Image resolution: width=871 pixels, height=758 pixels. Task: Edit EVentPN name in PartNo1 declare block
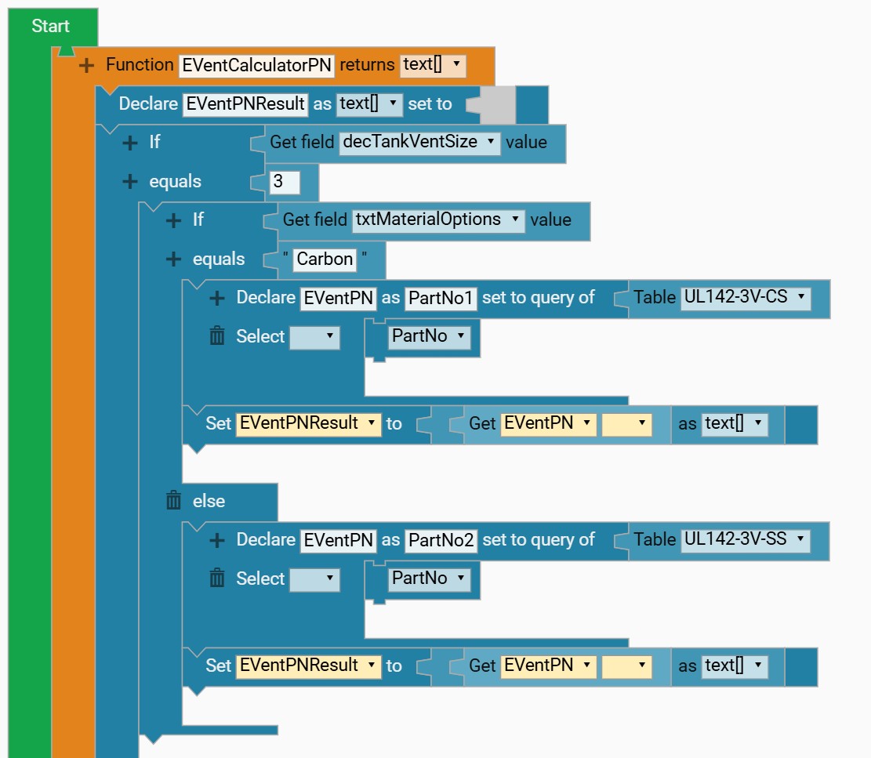[339, 298]
